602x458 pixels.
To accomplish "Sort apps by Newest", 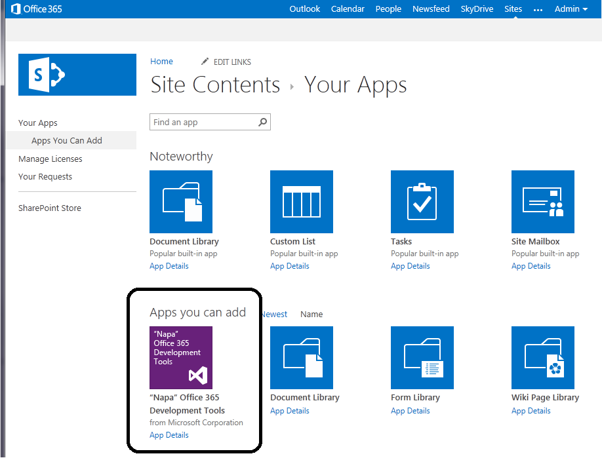I will tap(273, 314).
